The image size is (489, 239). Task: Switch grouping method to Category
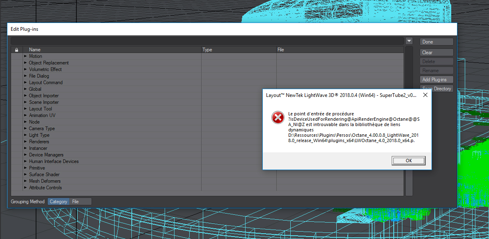[x=59, y=202]
